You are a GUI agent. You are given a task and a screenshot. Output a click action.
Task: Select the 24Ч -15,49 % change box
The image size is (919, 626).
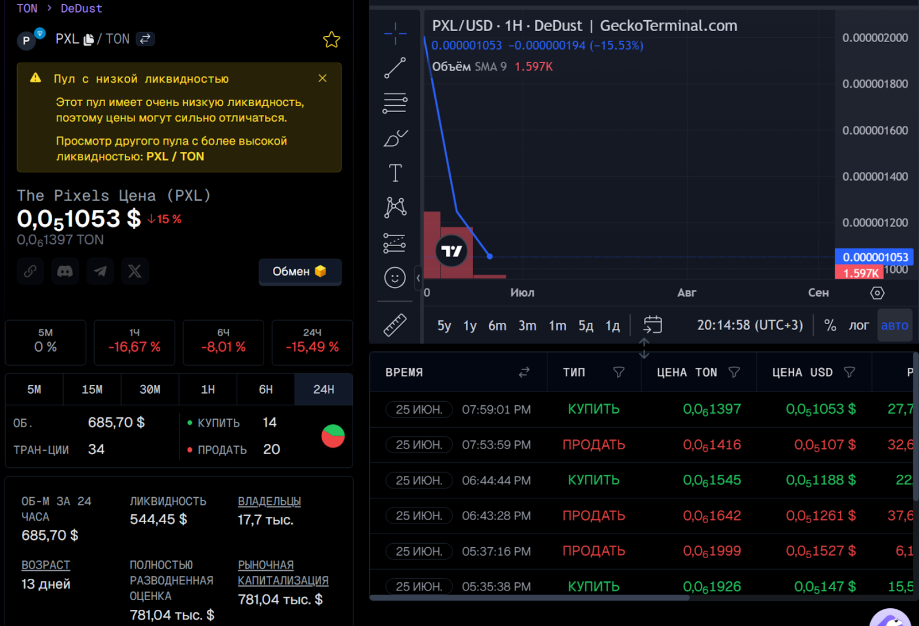click(312, 342)
